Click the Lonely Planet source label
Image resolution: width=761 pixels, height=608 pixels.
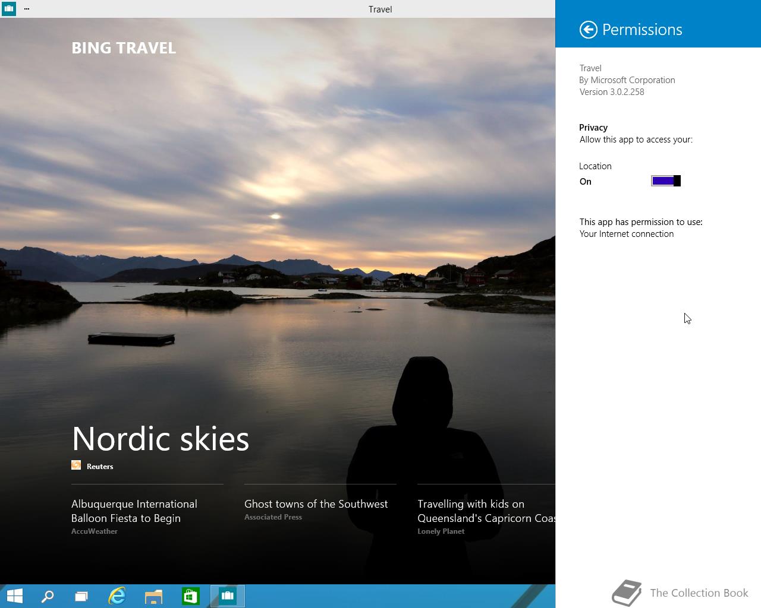[441, 531]
